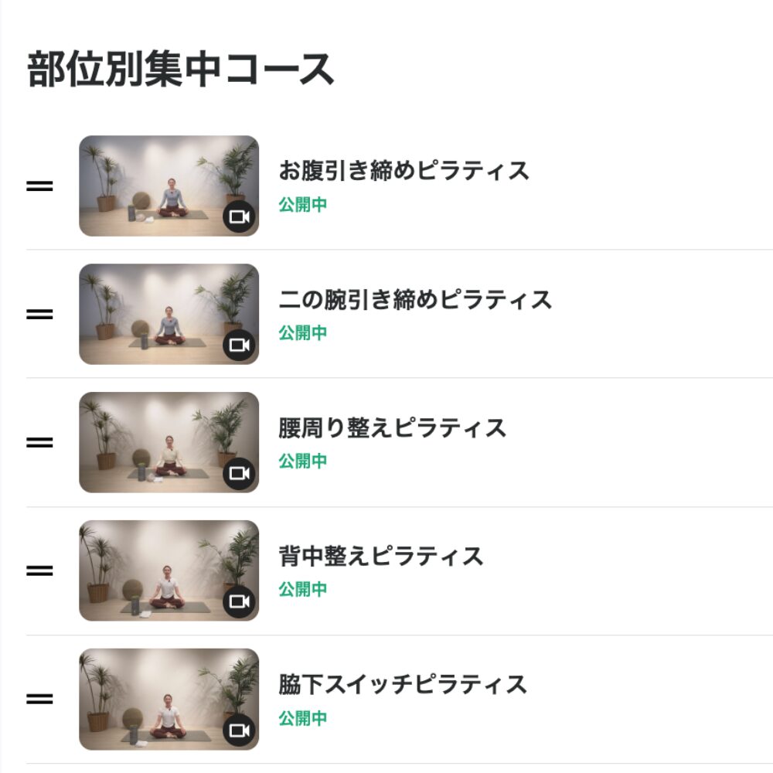Click video camera icon on お腹引き締めピラティス thumbnail
The height and width of the screenshot is (773, 773).
tap(240, 217)
